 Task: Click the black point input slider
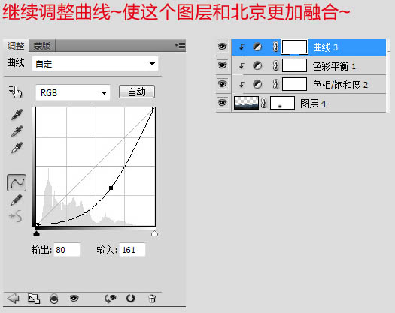click(37, 233)
